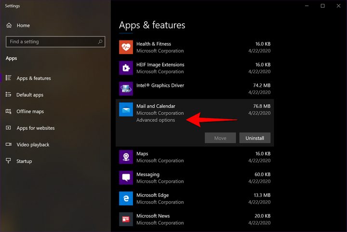Click the Mail and Calendar envelope icon

tap(126, 109)
